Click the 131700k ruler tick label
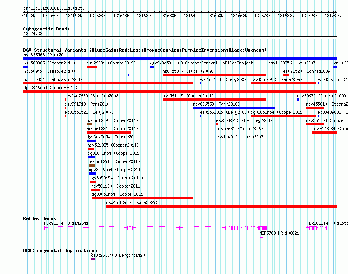348x274 pixels. click(333, 16)
